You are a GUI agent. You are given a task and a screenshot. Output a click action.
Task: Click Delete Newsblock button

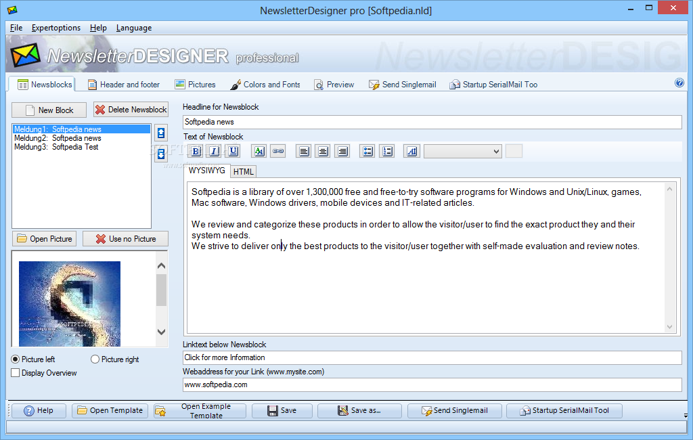(x=131, y=110)
